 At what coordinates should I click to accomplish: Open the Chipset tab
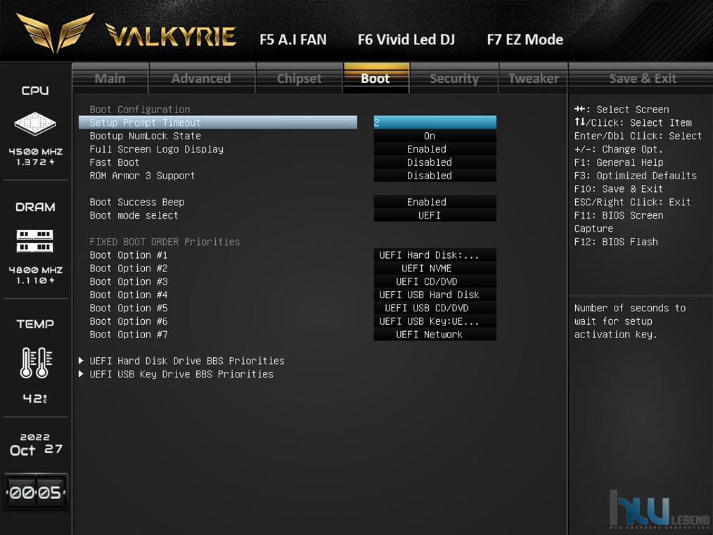pos(300,78)
